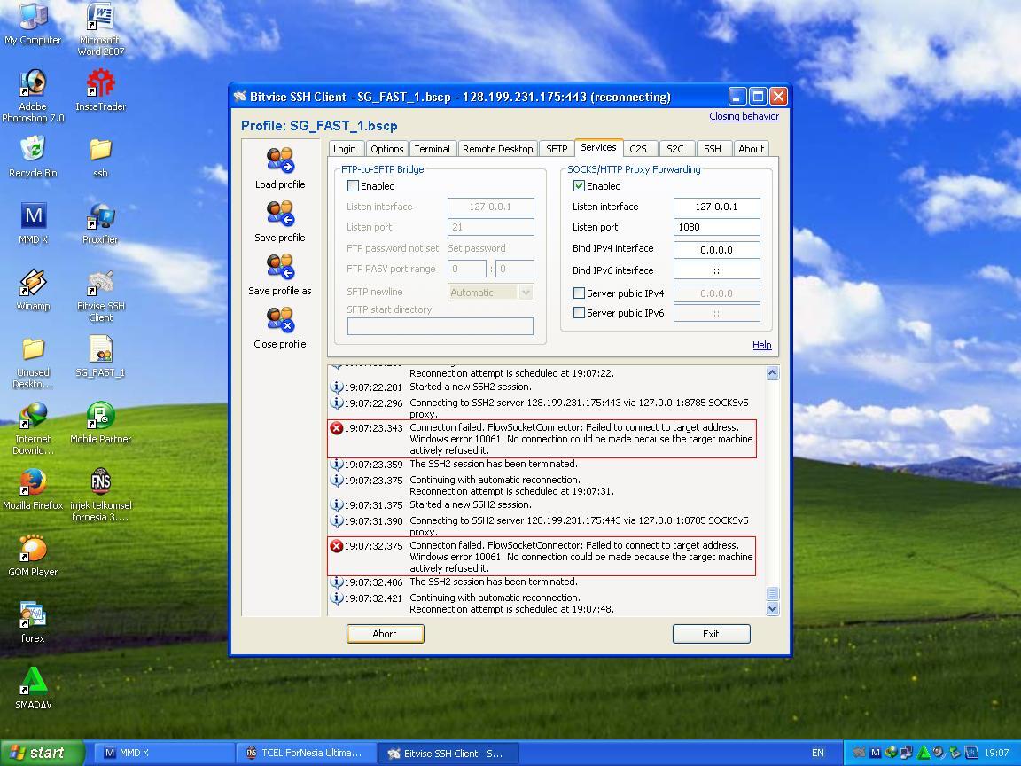Click log scrollbar down arrow
Screen dimensions: 1021x766
tap(772, 609)
